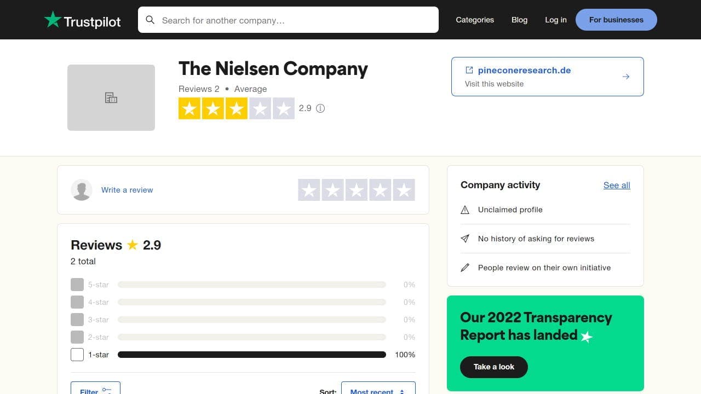The image size is (701, 394).
Task: Open the Categories menu
Action: pyautogui.click(x=475, y=20)
